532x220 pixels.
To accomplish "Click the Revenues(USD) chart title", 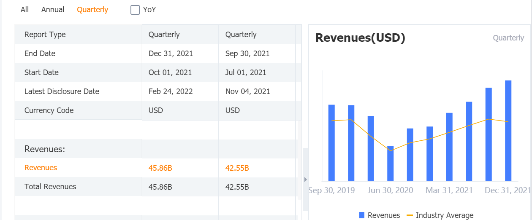I will tap(360, 38).
